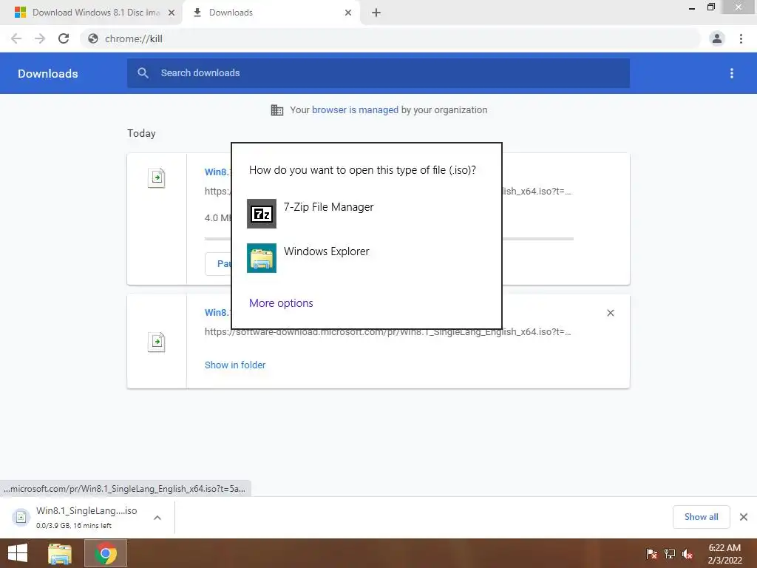Click the Microsoft logo favicon on first tab

click(20, 13)
